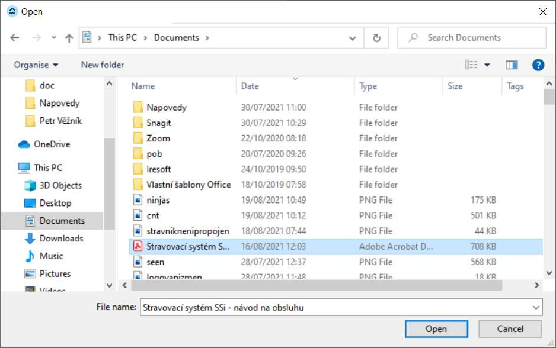Select the Zoom folder
The image size is (556, 348).
158,138
